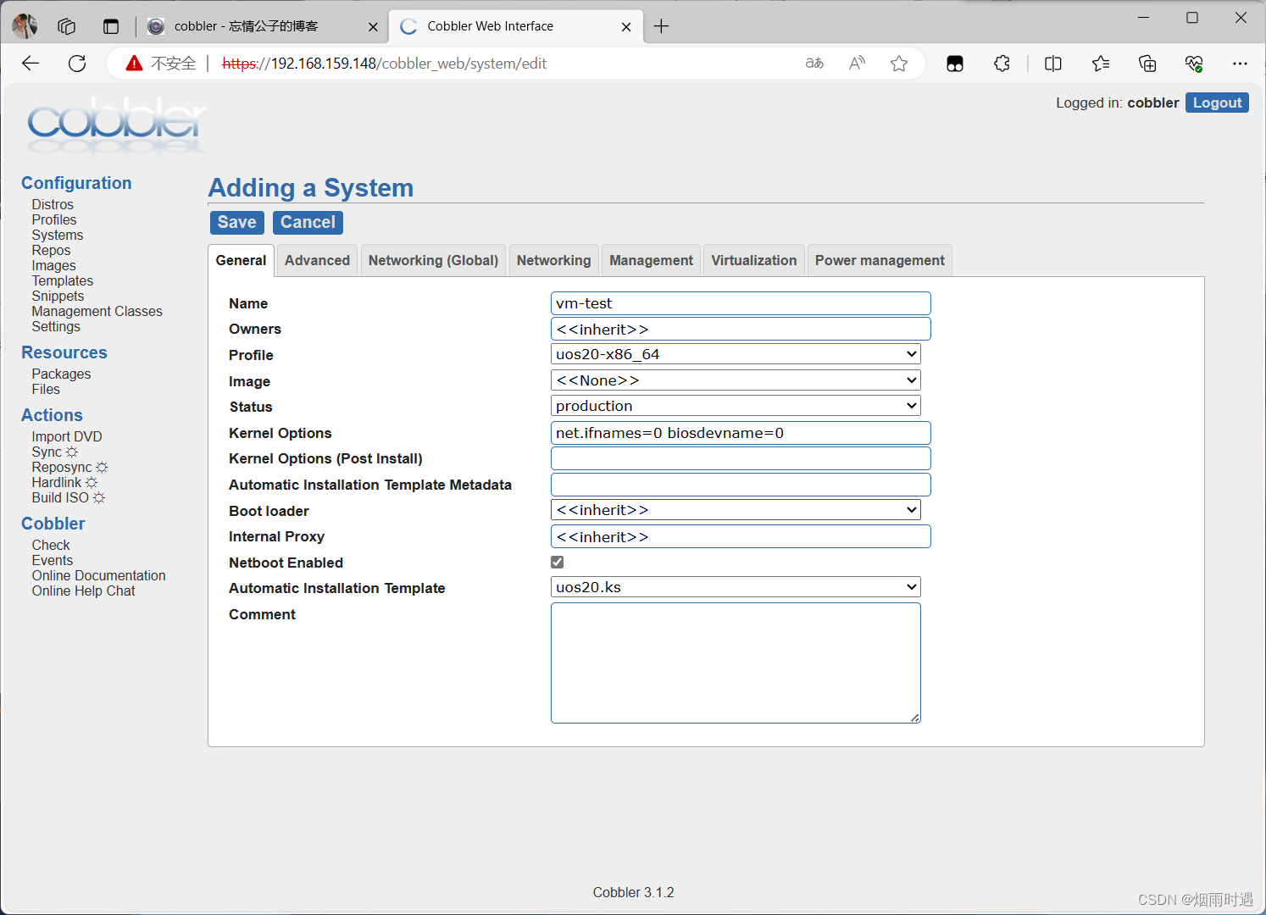Click in the Name field with vm-test
This screenshot has width=1266, height=915.
[741, 303]
